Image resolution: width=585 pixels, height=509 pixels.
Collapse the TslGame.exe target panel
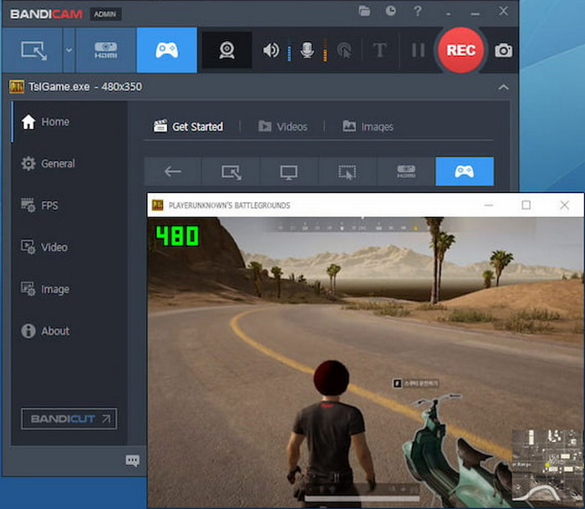point(503,87)
